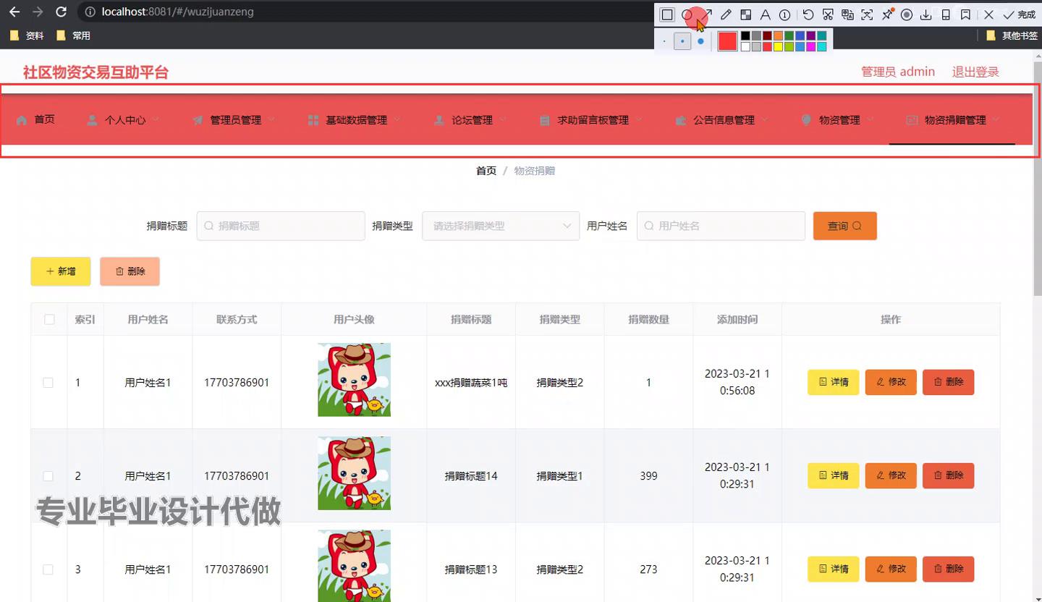The image size is (1042, 602).
Task: Select the text annotation tool
Action: (x=765, y=14)
